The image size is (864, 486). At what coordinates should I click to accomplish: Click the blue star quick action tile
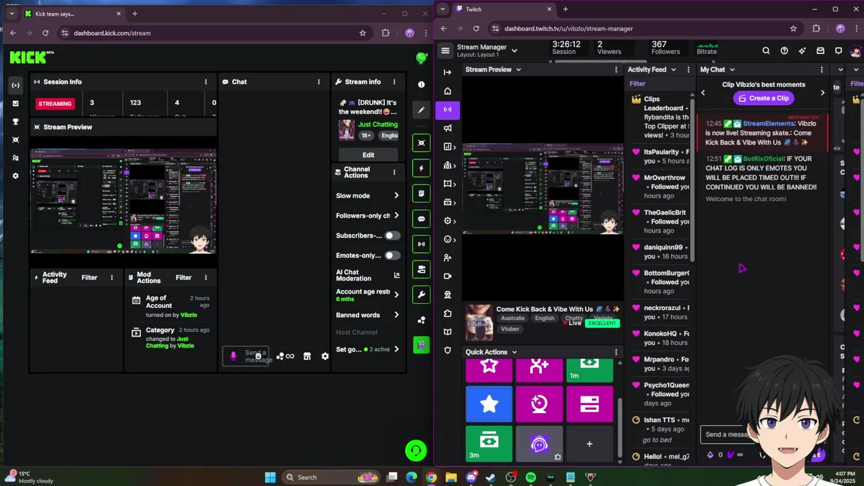click(x=489, y=404)
